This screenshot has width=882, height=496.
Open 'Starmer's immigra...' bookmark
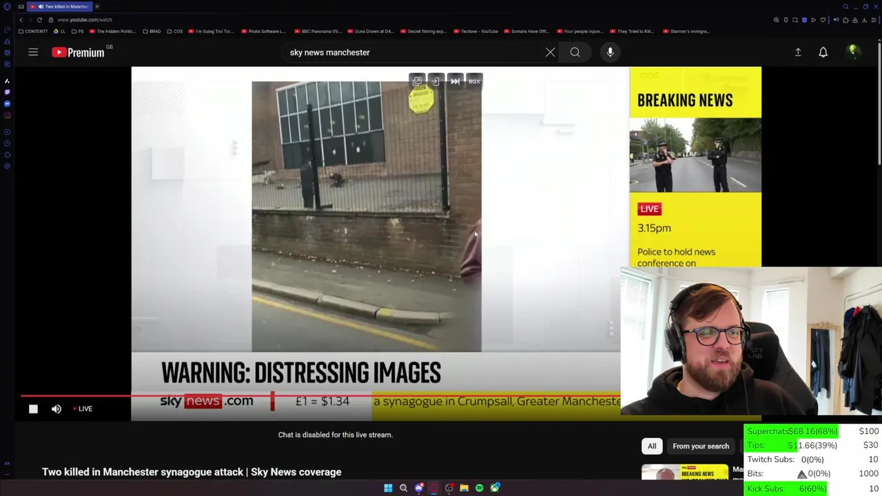point(686,31)
